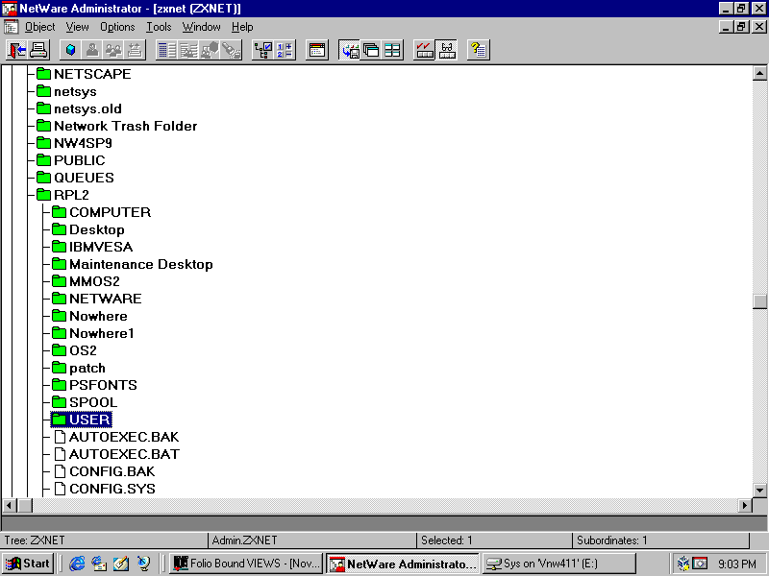Click the red-checkmarks button bar icon

[425, 50]
